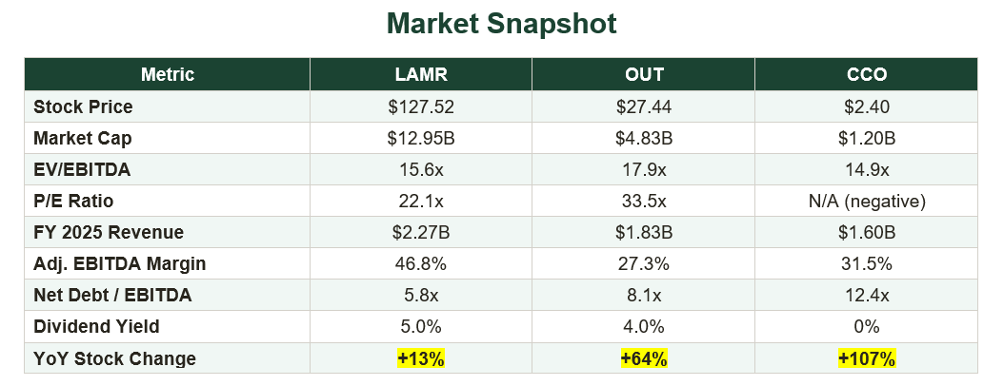Select the N/A (negative) P/E cell
The image size is (1004, 386).
point(866,201)
